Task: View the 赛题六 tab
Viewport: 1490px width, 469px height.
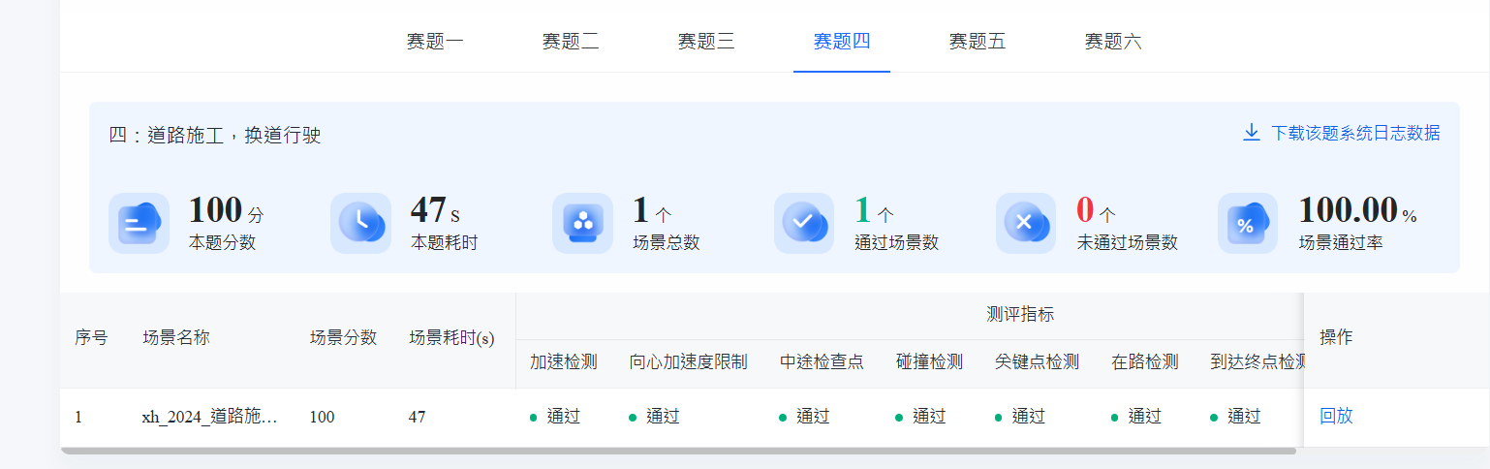Action: tap(1113, 42)
